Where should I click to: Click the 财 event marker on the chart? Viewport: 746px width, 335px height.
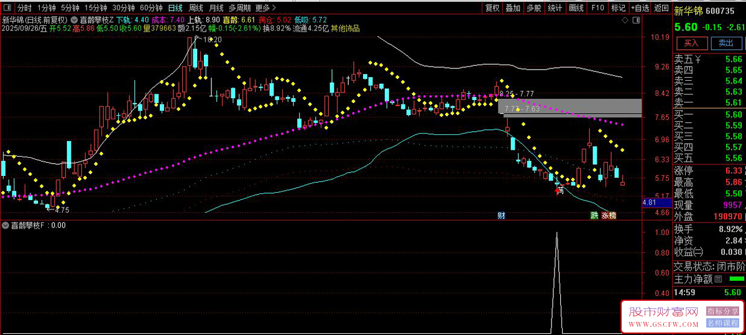[x=501, y=216]
